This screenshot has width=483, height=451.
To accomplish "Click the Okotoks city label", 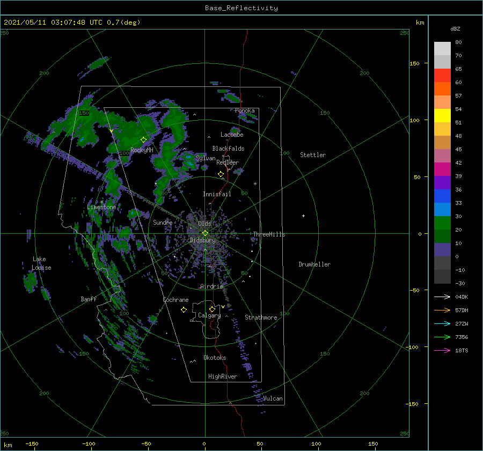I will click(x=215, y=358).
